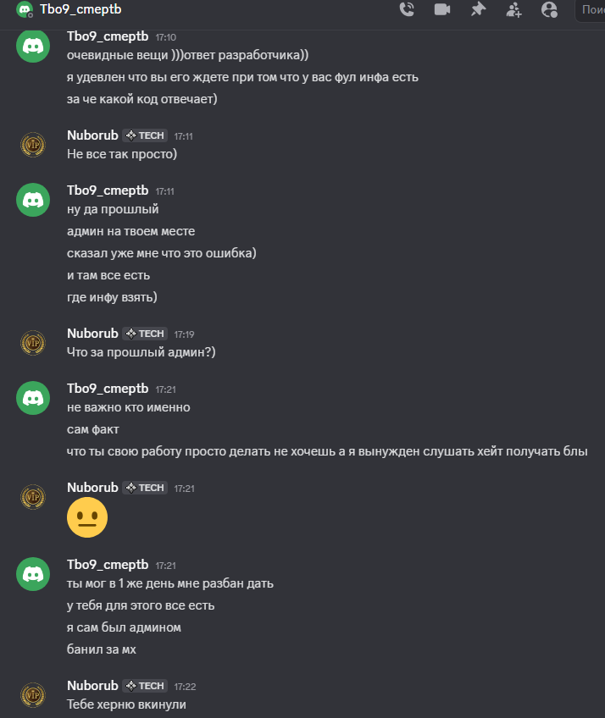The image size is (605, 718).
Task: Toggle the user profile side panel
Action: click(x=550, y=9)
